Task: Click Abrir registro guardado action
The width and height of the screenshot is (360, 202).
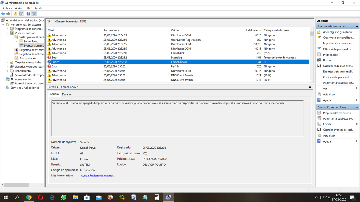Action: coord(338,32)
